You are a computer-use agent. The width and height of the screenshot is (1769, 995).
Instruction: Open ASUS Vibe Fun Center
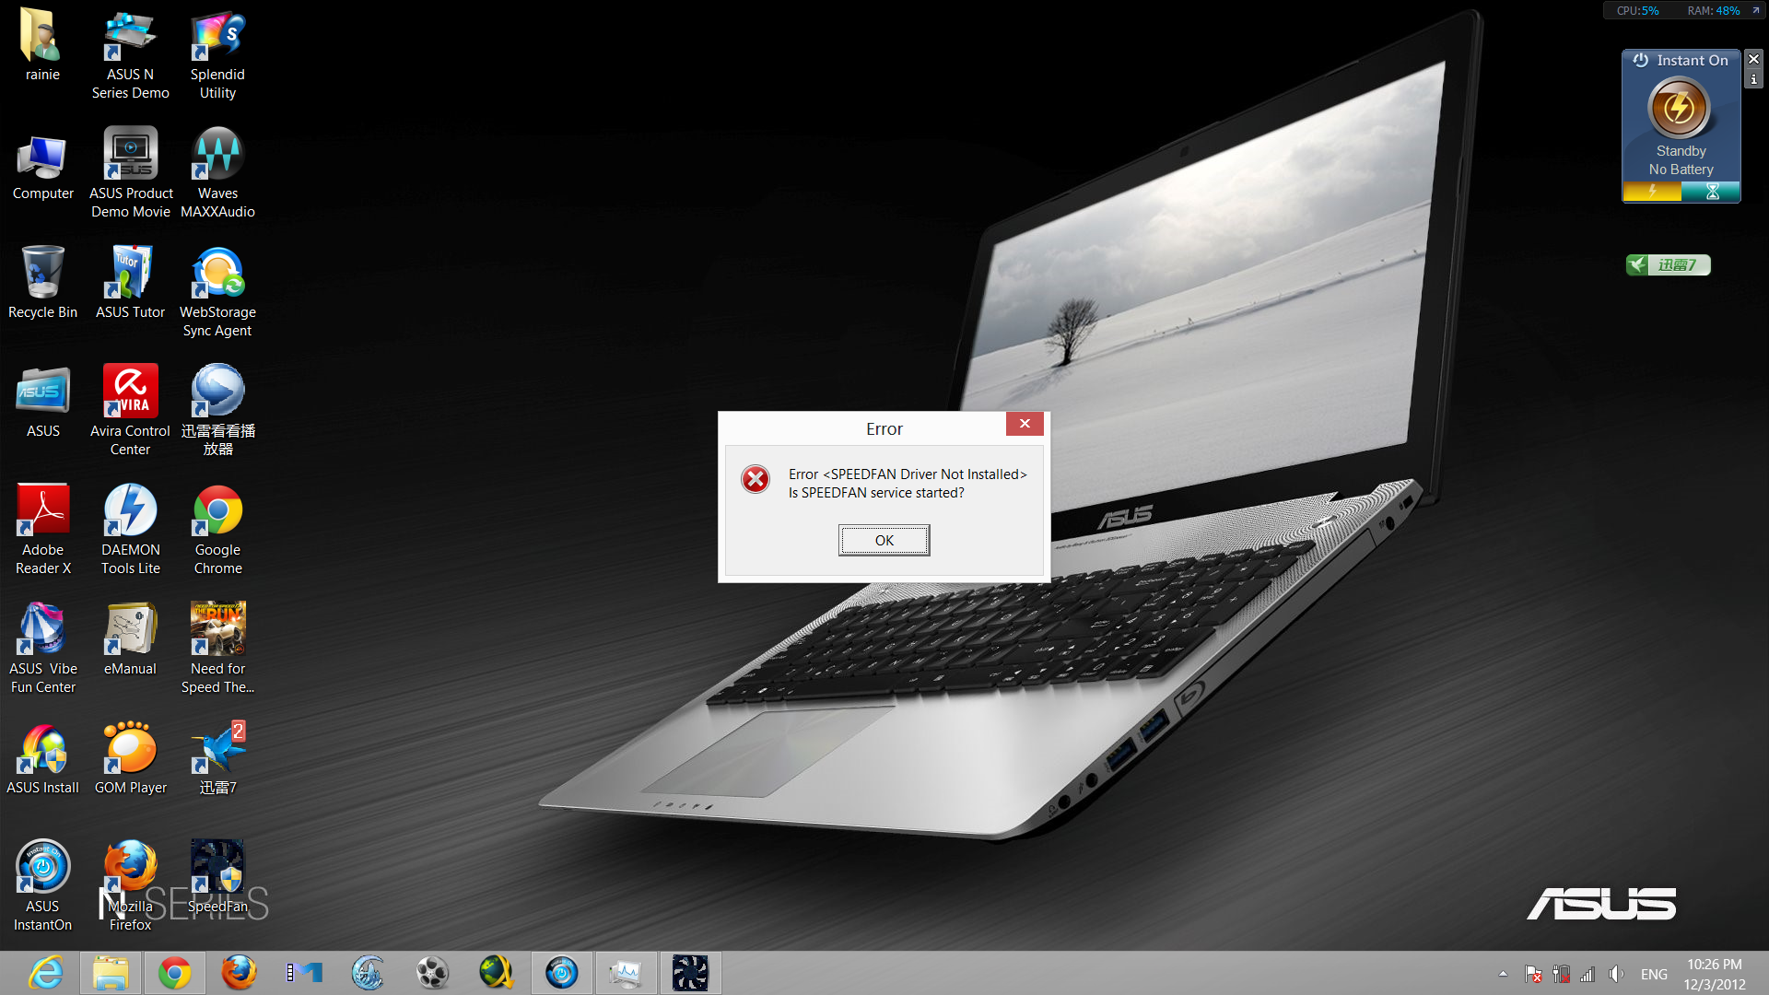pos(42,648)
